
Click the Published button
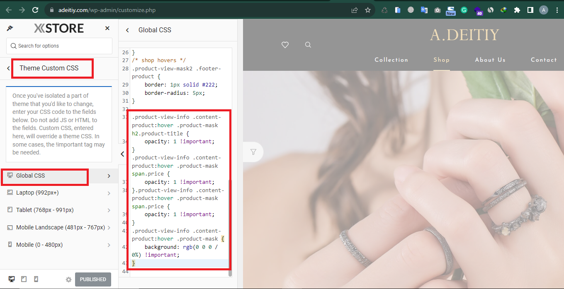[x=93, y=279]
